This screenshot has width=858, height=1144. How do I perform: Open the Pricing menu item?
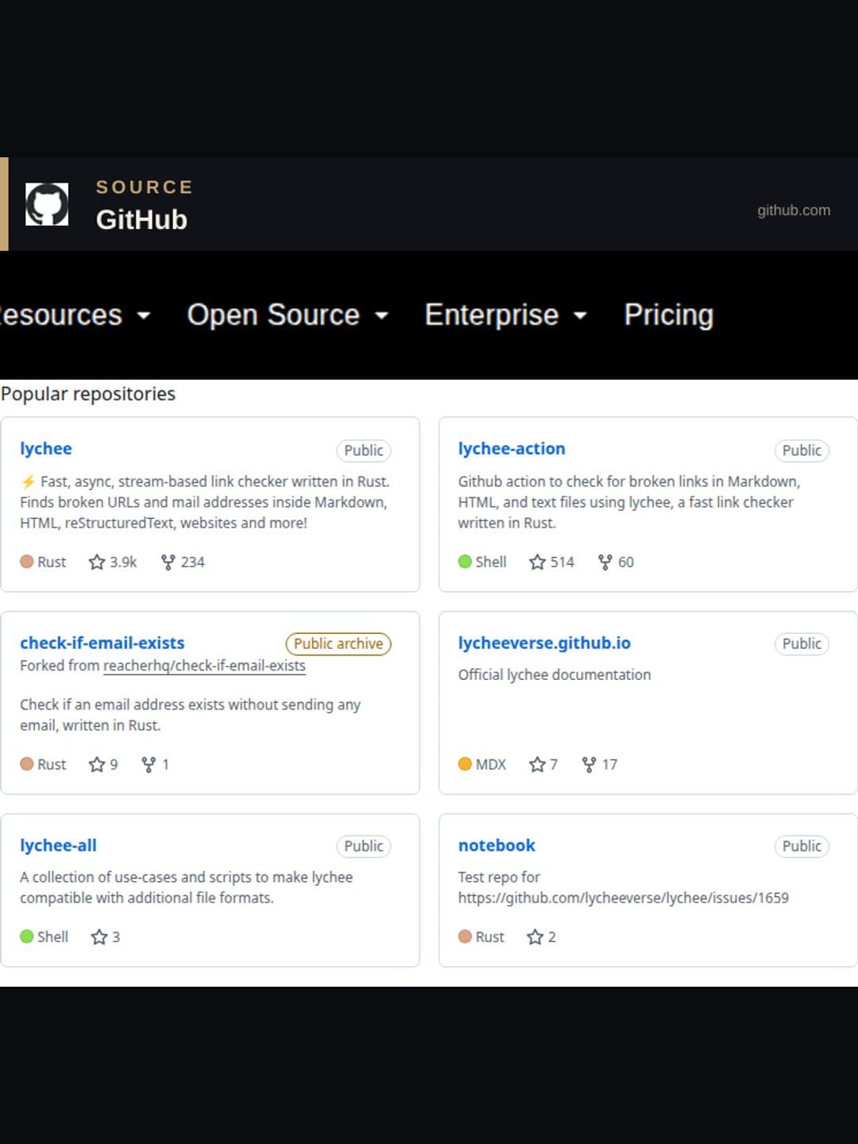coord(668,315)
